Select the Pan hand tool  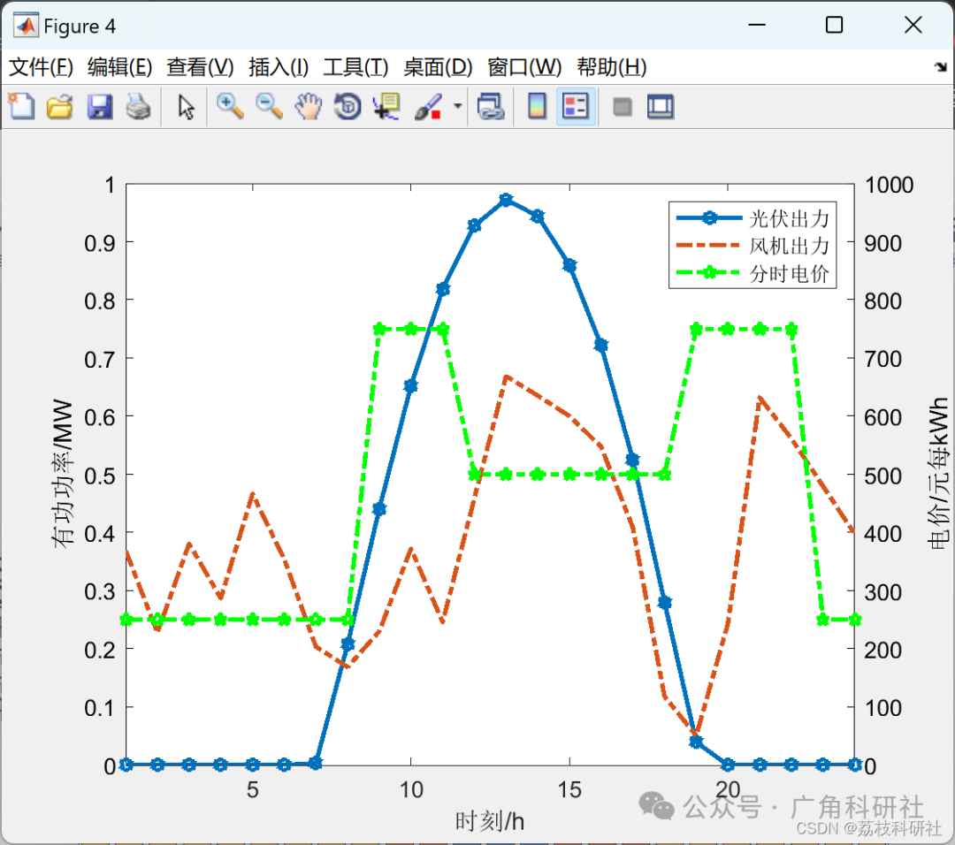(x=309, y=107)
